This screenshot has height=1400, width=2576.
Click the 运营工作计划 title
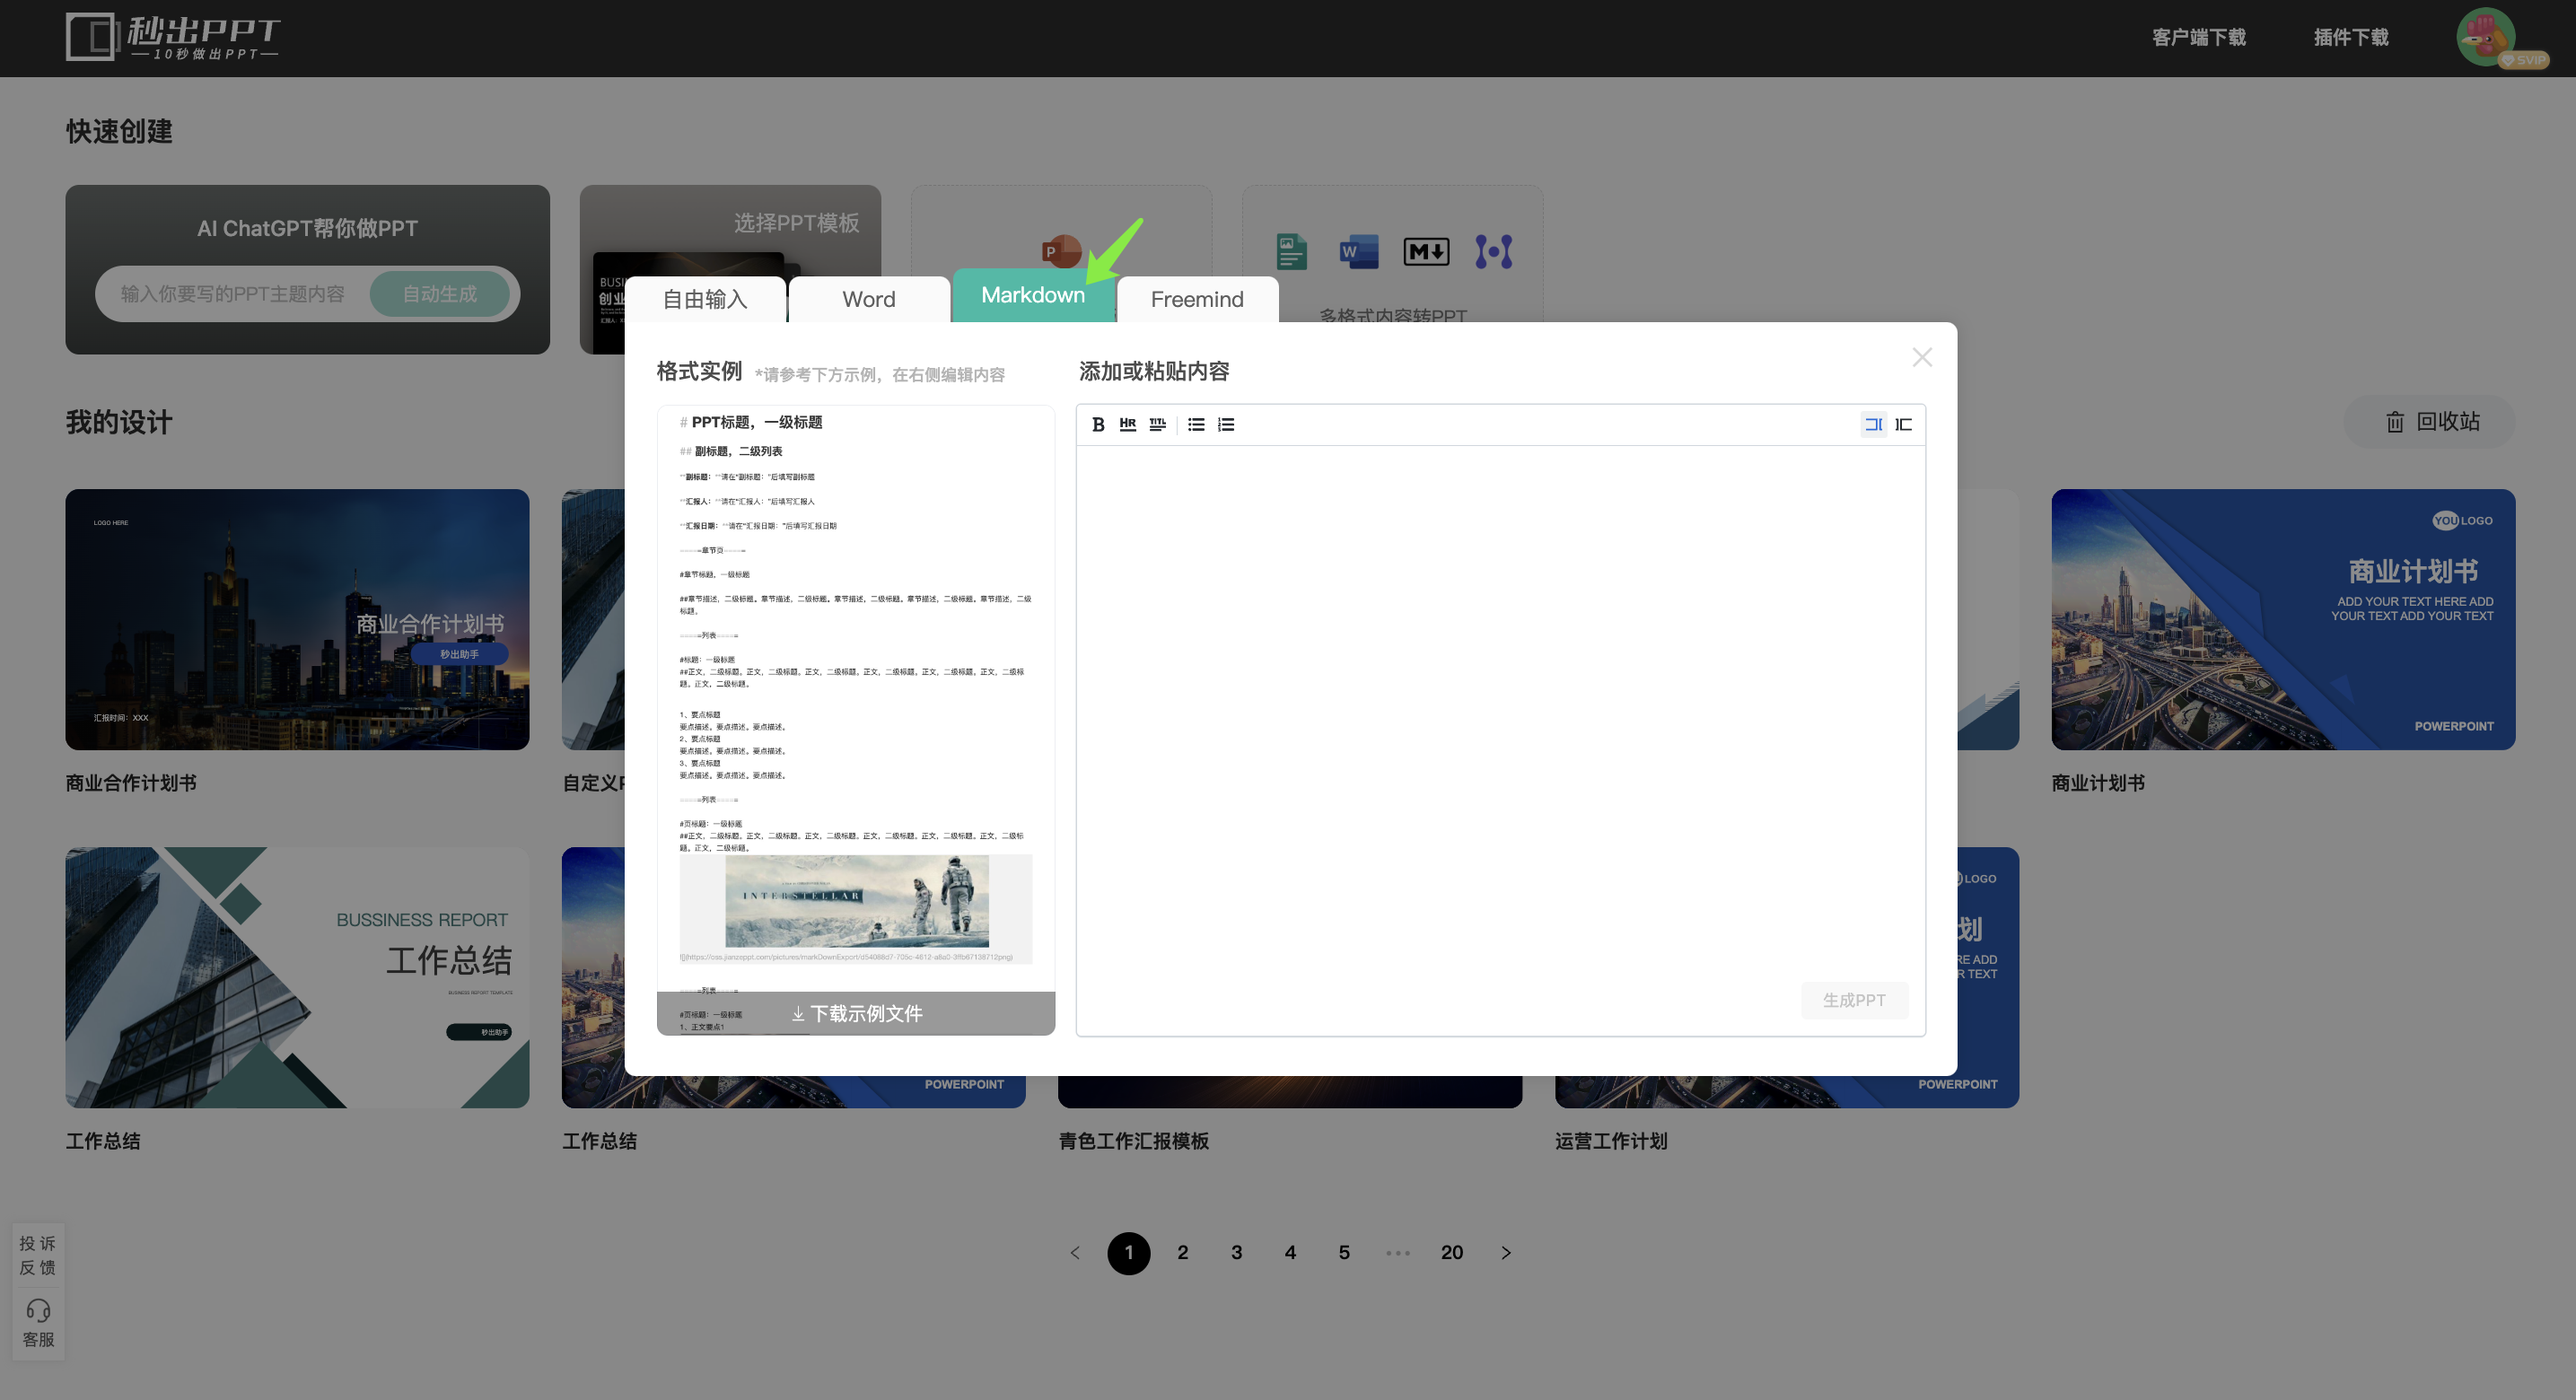click(1611, 1141)
